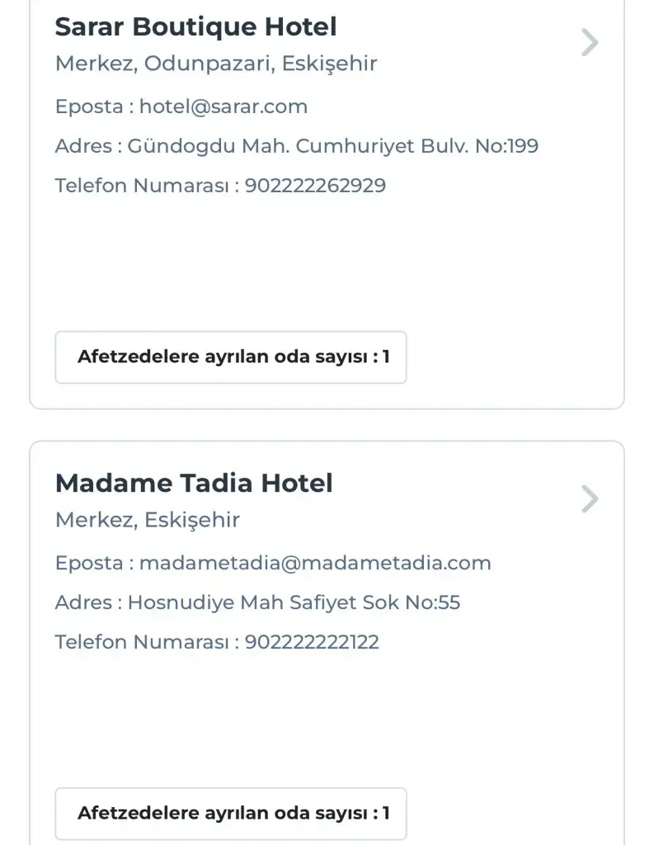Tap phone number 902222262929

pos(315,186)
